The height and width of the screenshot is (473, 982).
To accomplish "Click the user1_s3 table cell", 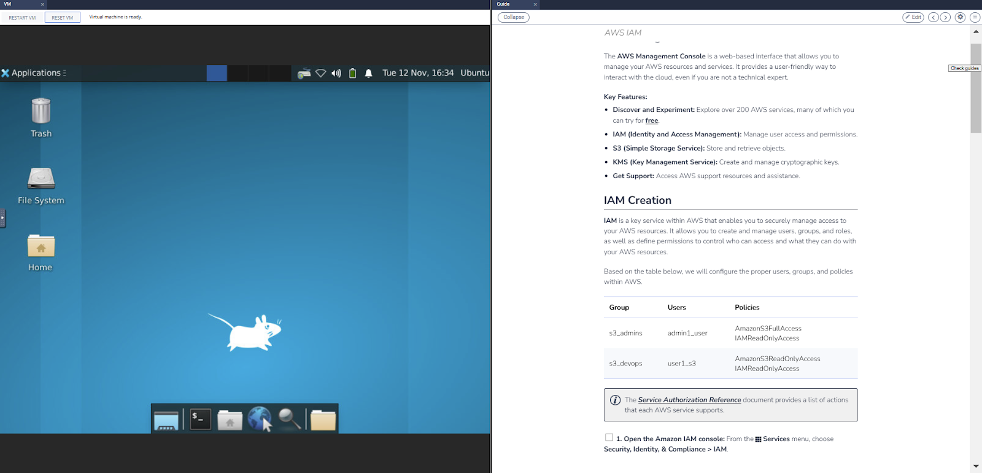I will coord(682,363).
